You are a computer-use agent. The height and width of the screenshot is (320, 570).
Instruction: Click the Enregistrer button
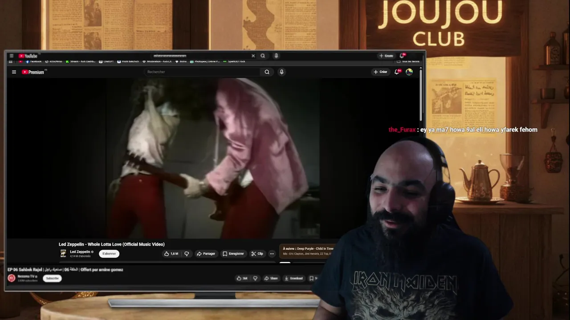click(233, 254)
